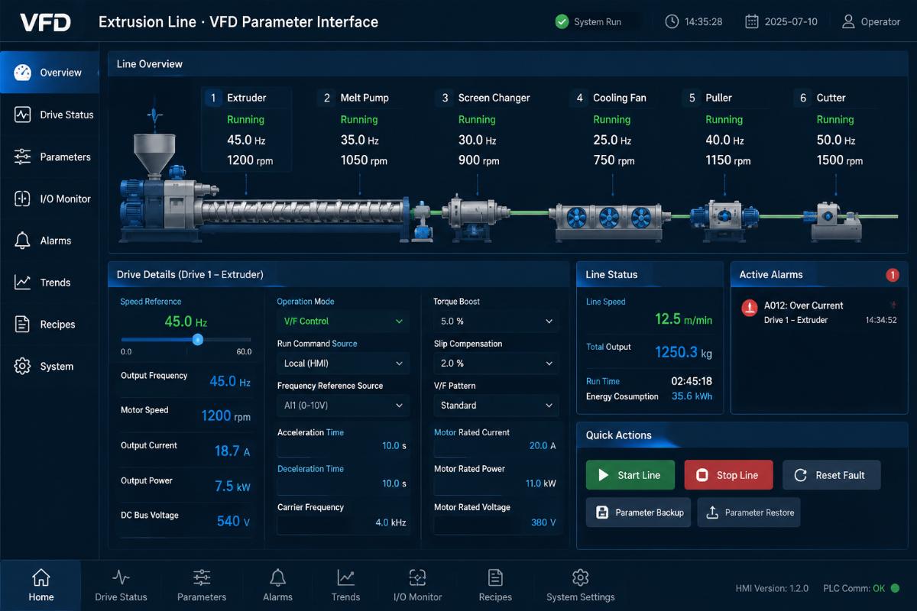Click the HMI Version: 1.2.0 status text
This screenshot has height=611, width=917.
pyautogui.click(x=771, y=589)
